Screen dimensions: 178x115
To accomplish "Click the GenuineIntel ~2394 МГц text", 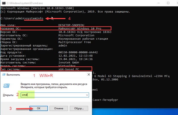I will tap(151, 76).
